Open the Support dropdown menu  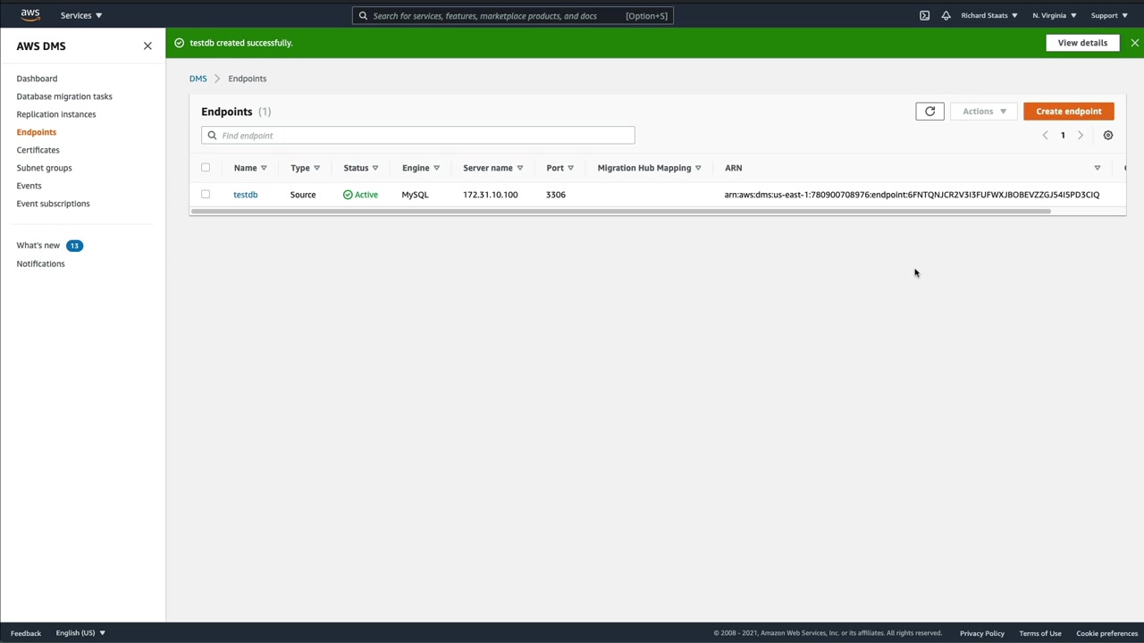point(1109,15)
